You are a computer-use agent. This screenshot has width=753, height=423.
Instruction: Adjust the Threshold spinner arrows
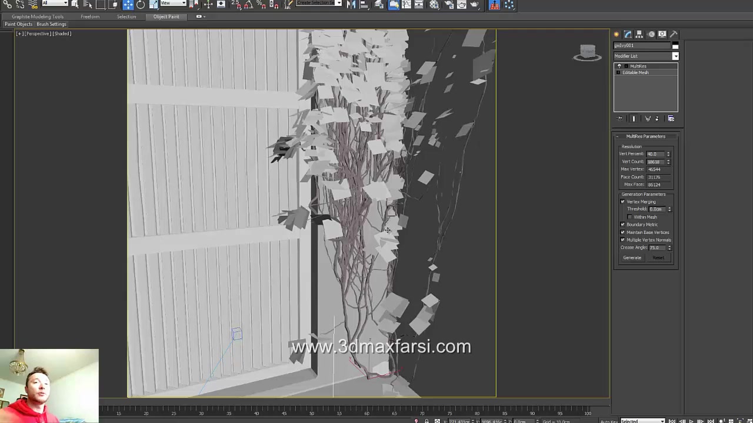click(669, 209)
